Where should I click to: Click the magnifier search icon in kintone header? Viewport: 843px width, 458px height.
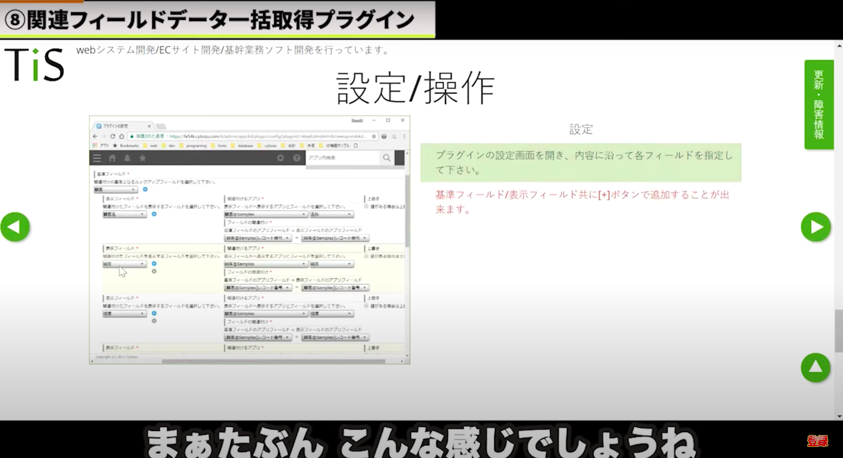point(386,158)
